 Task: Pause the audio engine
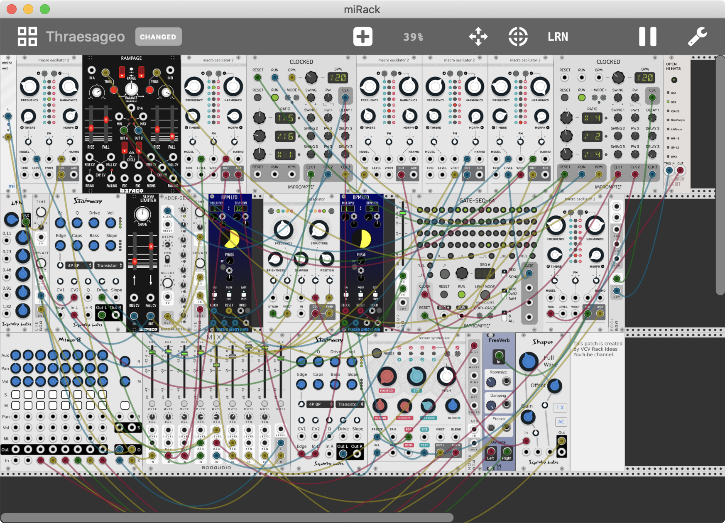(647, 37)
